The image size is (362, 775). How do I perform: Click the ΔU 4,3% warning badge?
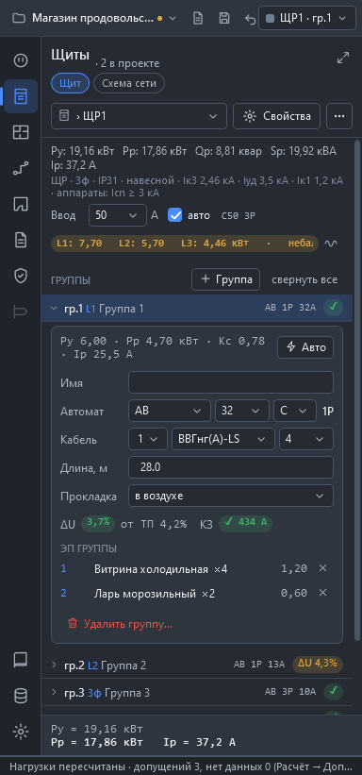point(318,665)
